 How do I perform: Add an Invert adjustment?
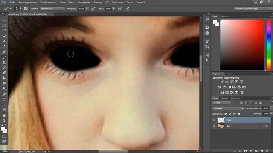pyautogui.click(x=222, y=93)
